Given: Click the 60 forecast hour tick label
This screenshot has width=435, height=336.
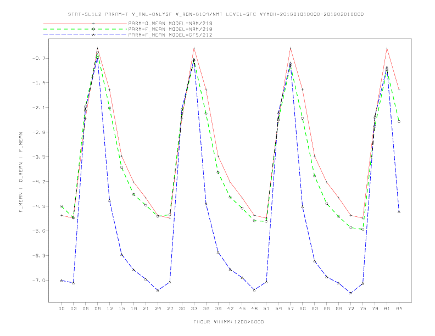Looking at the screenshot, I should pyautogui.click(x=303, y=309).
